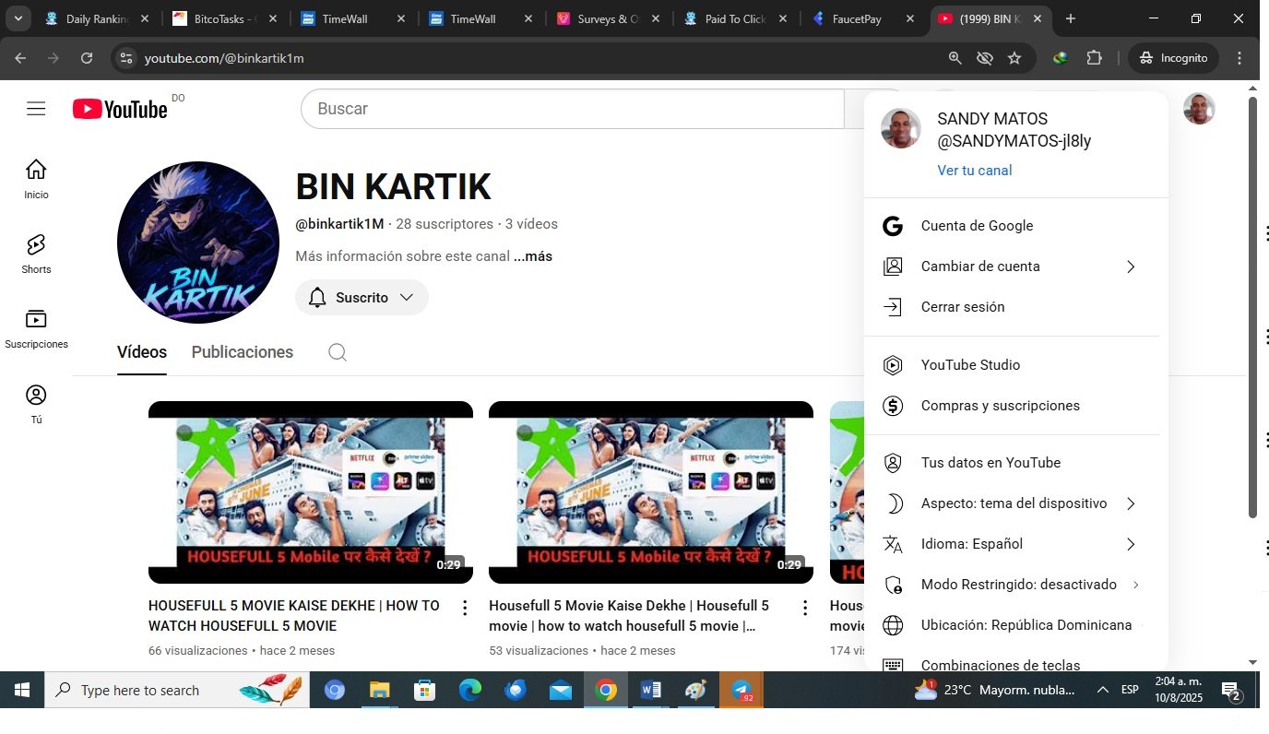Open Combinaciones de teclas
Image resolution: width=1269 pixels, height=734 pixels.
pyautogui.click(x=1016, y=662)
